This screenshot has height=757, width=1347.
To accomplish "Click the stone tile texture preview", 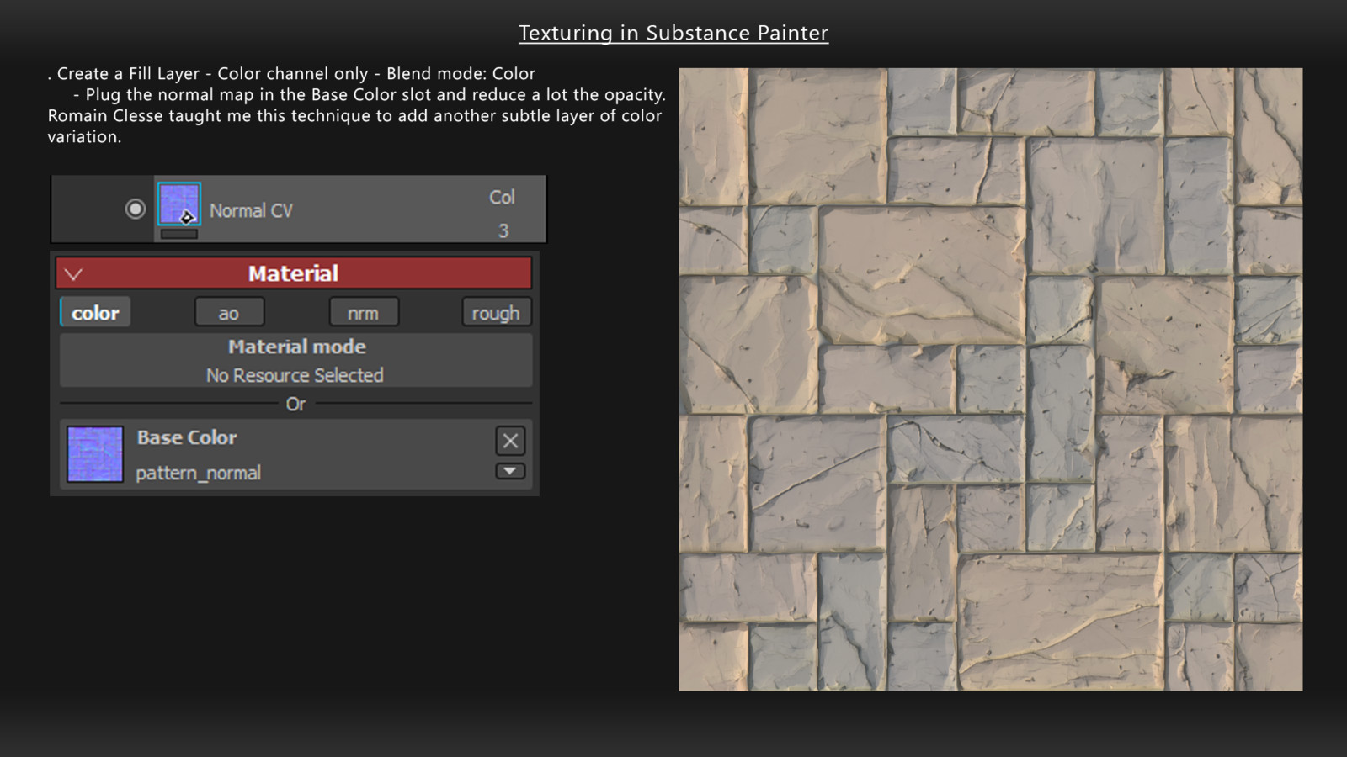I will [991, 379].
